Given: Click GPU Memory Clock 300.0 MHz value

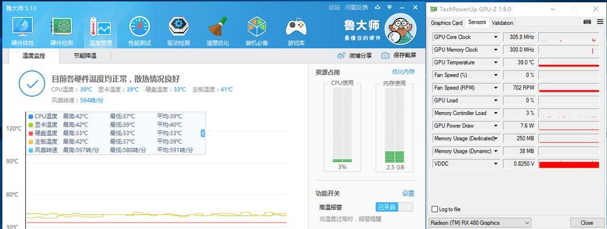Looking at the screenshot, I should pos(519,50).
